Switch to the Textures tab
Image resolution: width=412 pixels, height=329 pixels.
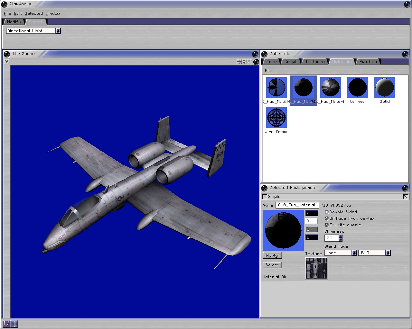point(314,62)
